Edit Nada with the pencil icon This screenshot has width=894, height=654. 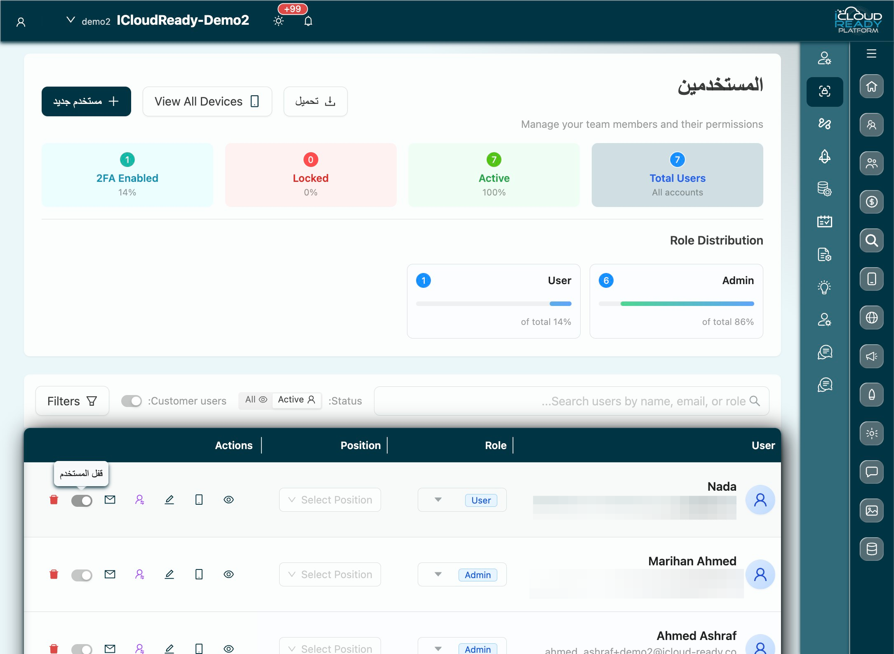(169, 500)
